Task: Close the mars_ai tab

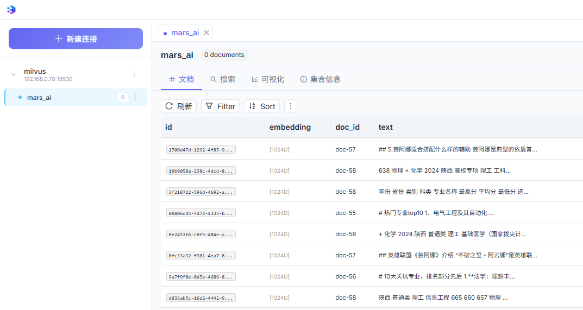Action: point(206,33)
